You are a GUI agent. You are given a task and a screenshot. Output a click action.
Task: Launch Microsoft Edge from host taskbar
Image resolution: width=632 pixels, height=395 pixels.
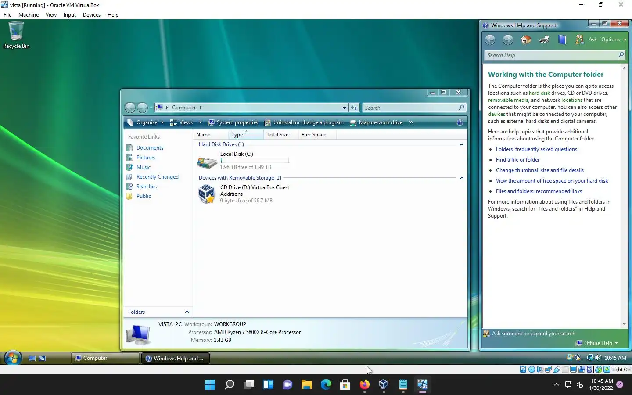click(x=326, y=385)
